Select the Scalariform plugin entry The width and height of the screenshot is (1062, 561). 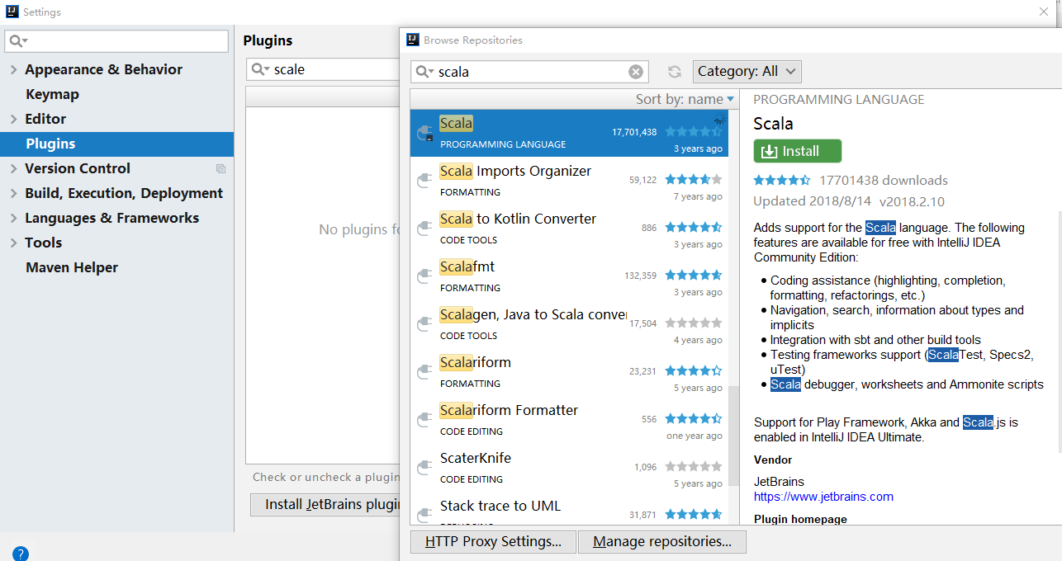pos(569,372)
